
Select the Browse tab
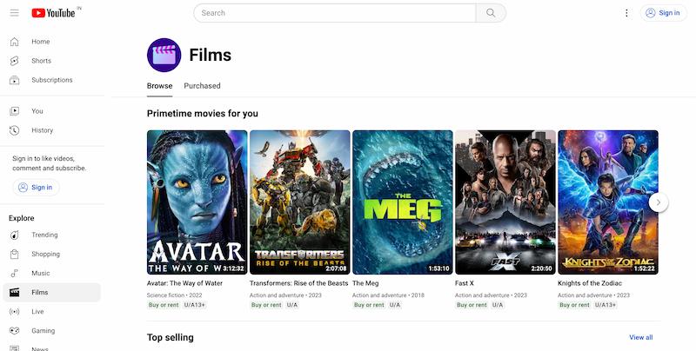point(159,86)
